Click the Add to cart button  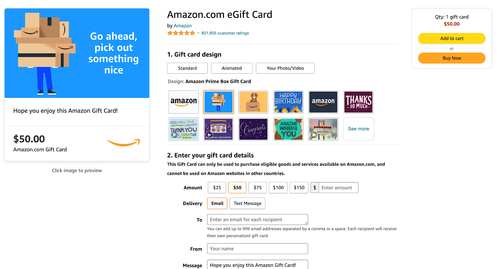tap(451, 38)
